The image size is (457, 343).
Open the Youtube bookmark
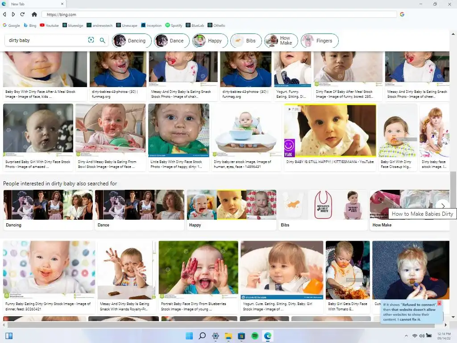[x=49, y=25]
